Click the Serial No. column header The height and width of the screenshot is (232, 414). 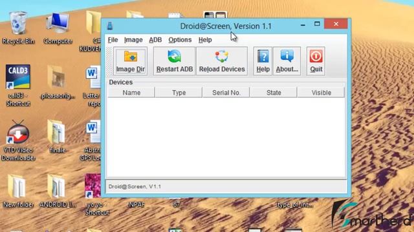[x=226, y=93]
